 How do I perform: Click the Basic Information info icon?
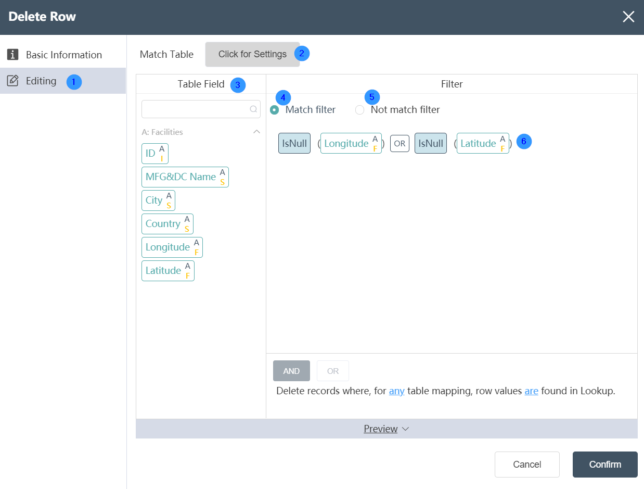(13, 55)
